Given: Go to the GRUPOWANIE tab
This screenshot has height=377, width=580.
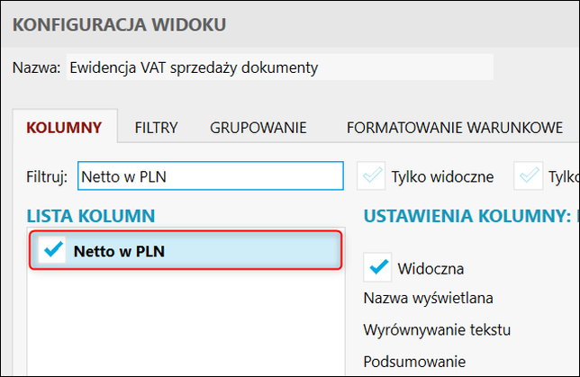Looking at the screenshot, I should pos(258,127).
